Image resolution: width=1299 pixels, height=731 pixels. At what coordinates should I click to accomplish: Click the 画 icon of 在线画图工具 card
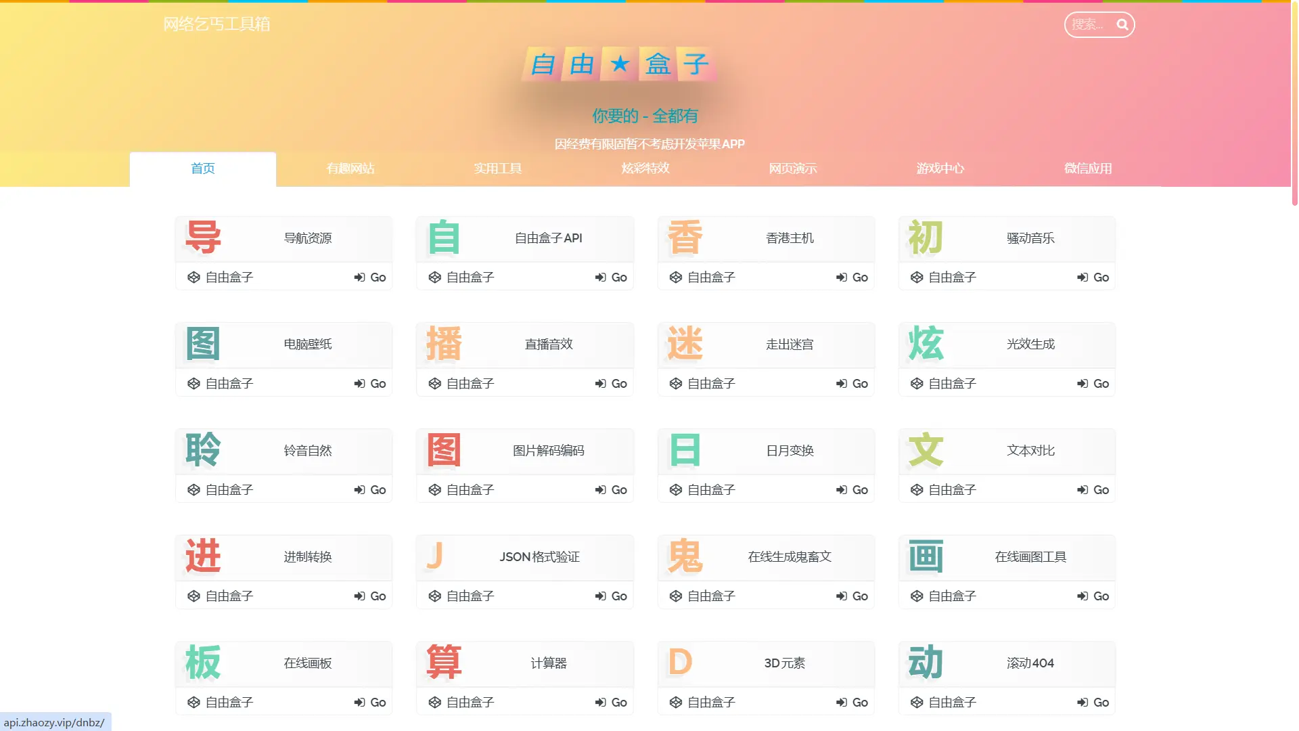(926, 556)
